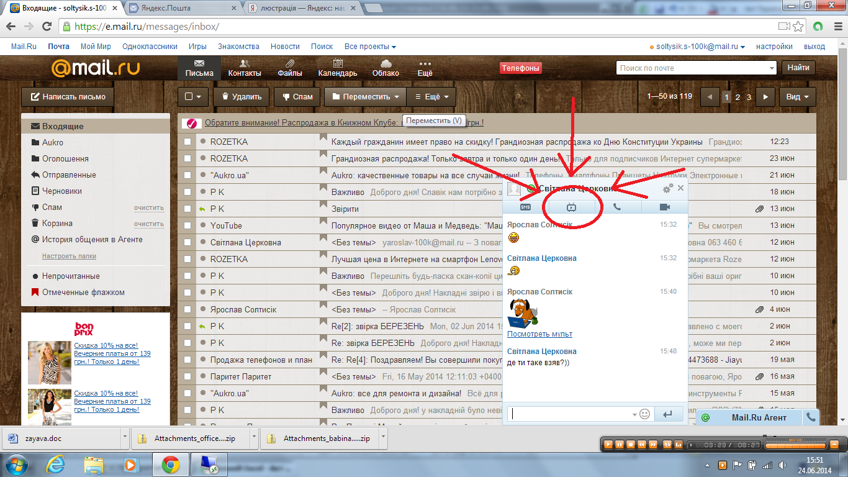
Task: Open the Start menu
Action: point(16,464)
